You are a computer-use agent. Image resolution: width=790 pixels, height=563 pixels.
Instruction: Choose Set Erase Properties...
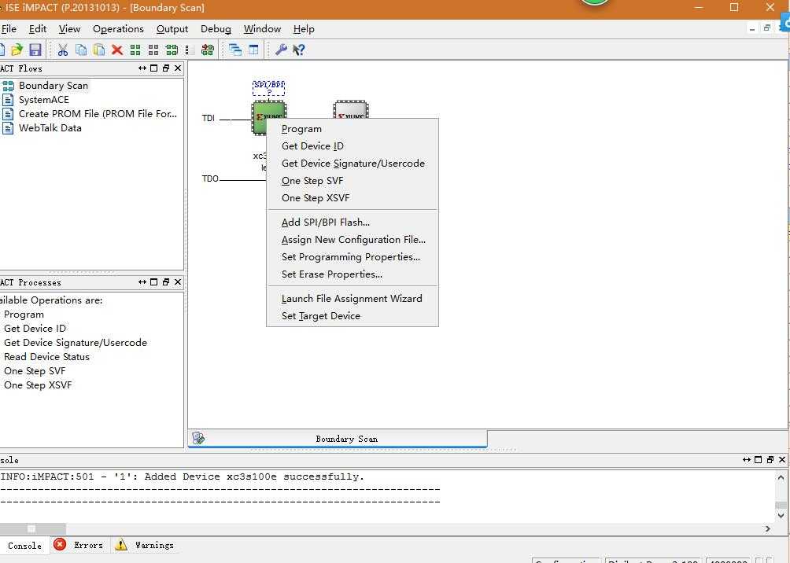tap(353, 274)
